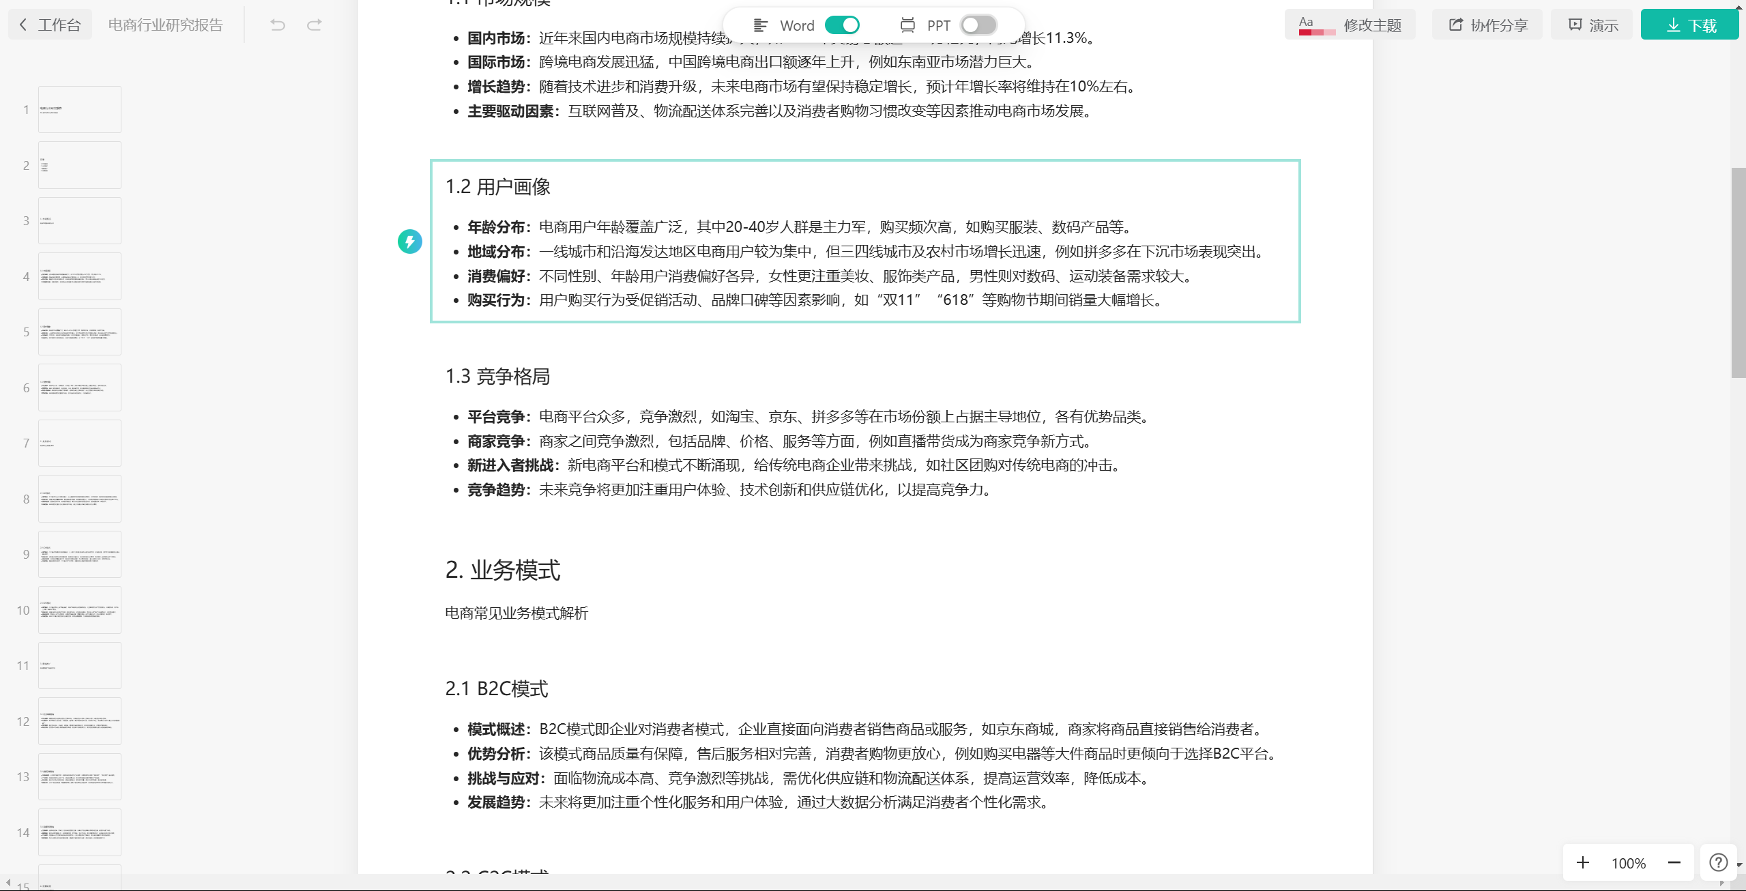Click the 优势分析 bullet line
Image resolution: width=1746 pixels, height=891 pixels.
coord(875,754)
